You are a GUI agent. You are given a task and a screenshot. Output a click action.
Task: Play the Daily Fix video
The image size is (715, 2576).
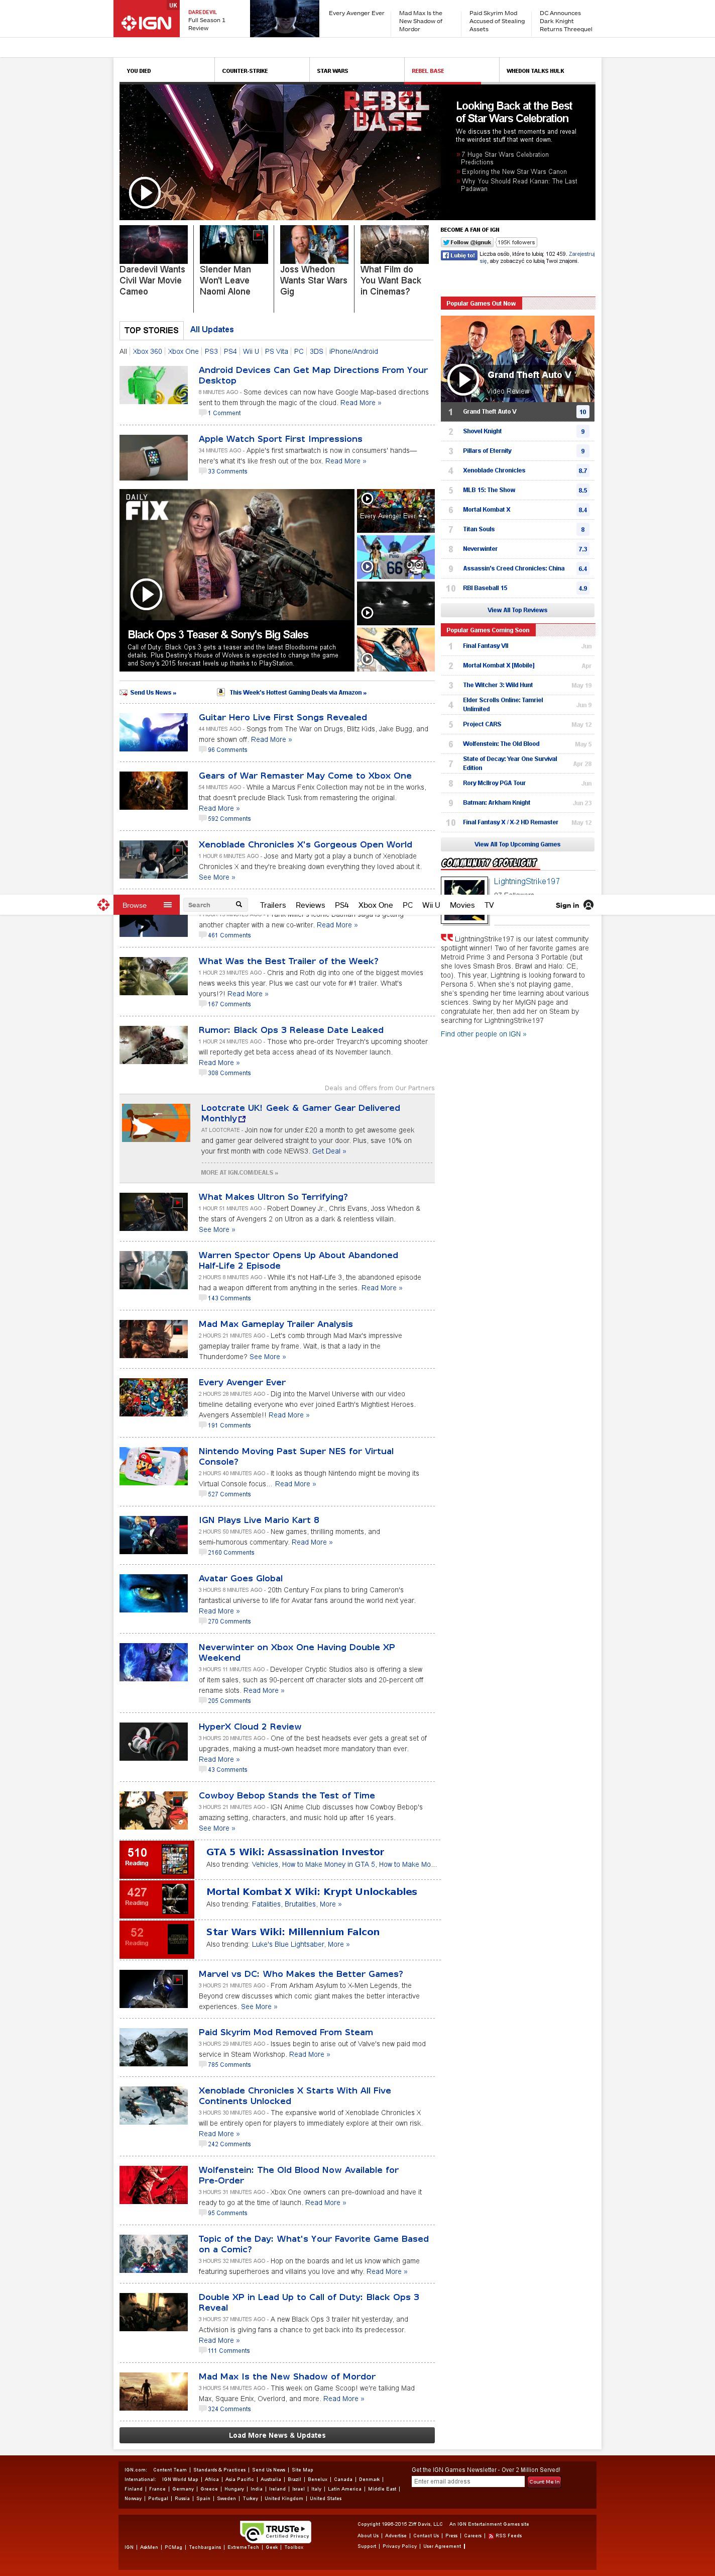click(x=146, y=594)
